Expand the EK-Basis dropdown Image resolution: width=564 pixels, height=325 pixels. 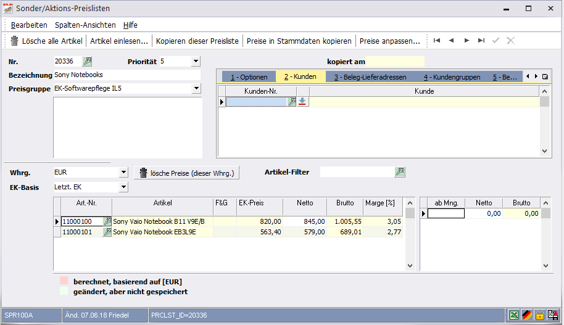point(123,187)
